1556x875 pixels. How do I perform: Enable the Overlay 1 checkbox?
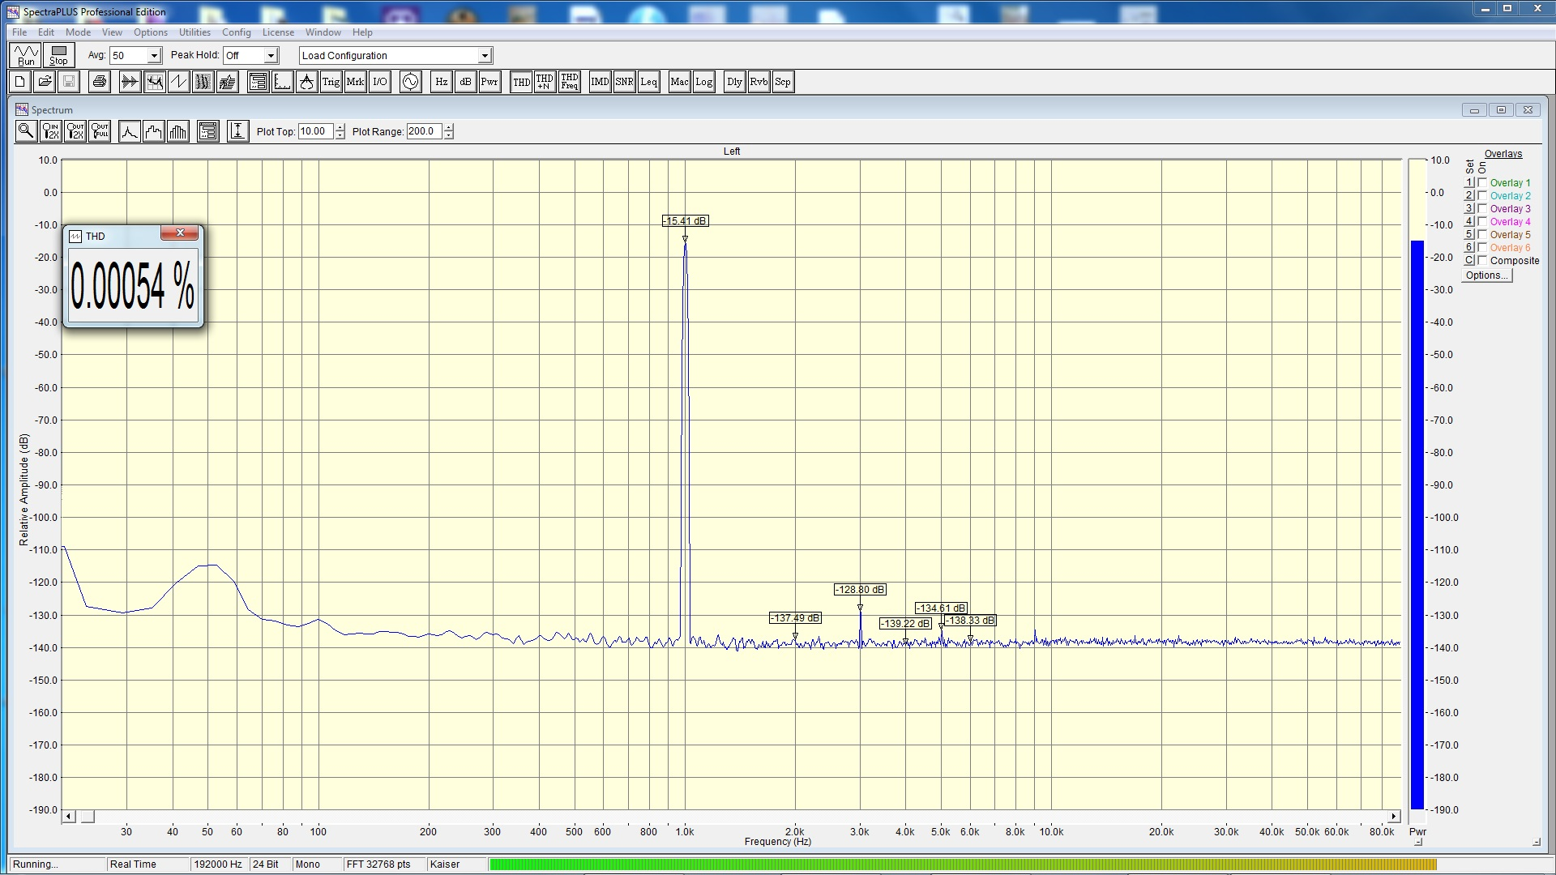pyautogui.click(x=1482, y=183)
